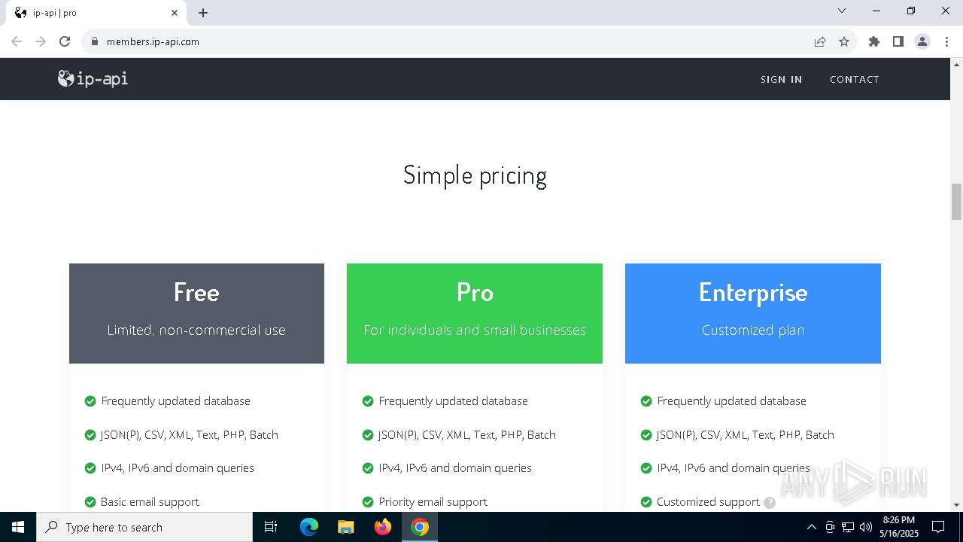Open the tab search chevron

(842, 11)
